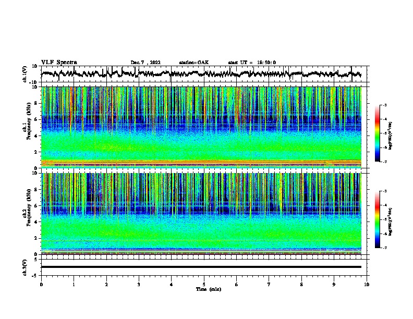The image size is (413, 319).
Task: Select the "start UT = 18:50:0" header text
Action: click(252, 63)
